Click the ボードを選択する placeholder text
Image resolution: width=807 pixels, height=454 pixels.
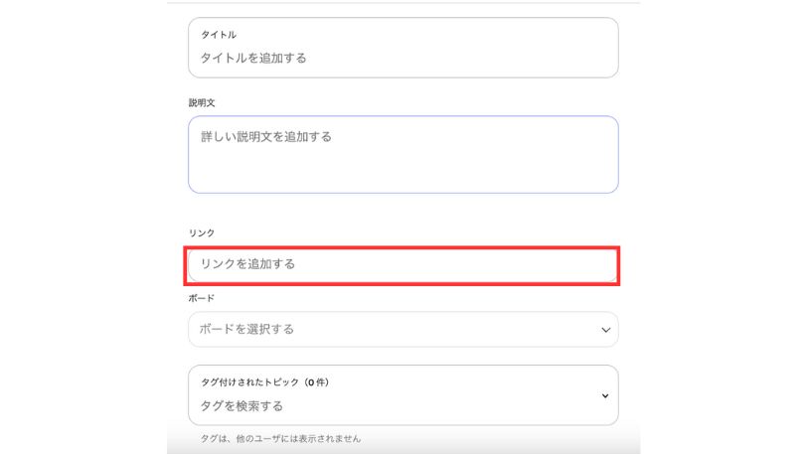(247, 329)
